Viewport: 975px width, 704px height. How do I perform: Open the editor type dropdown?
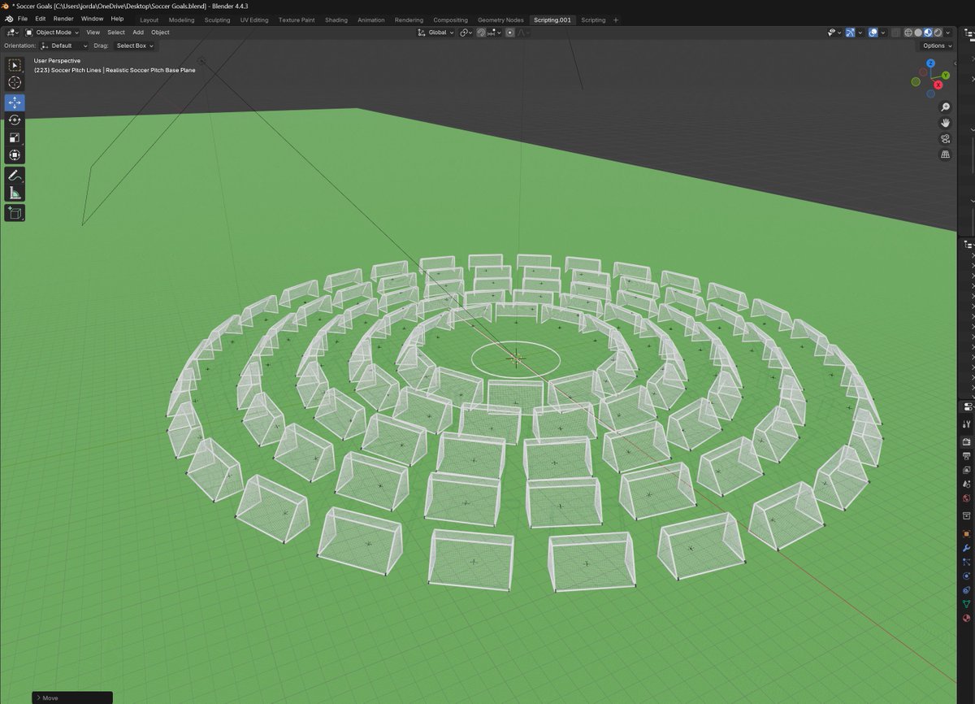pos(11,33)
